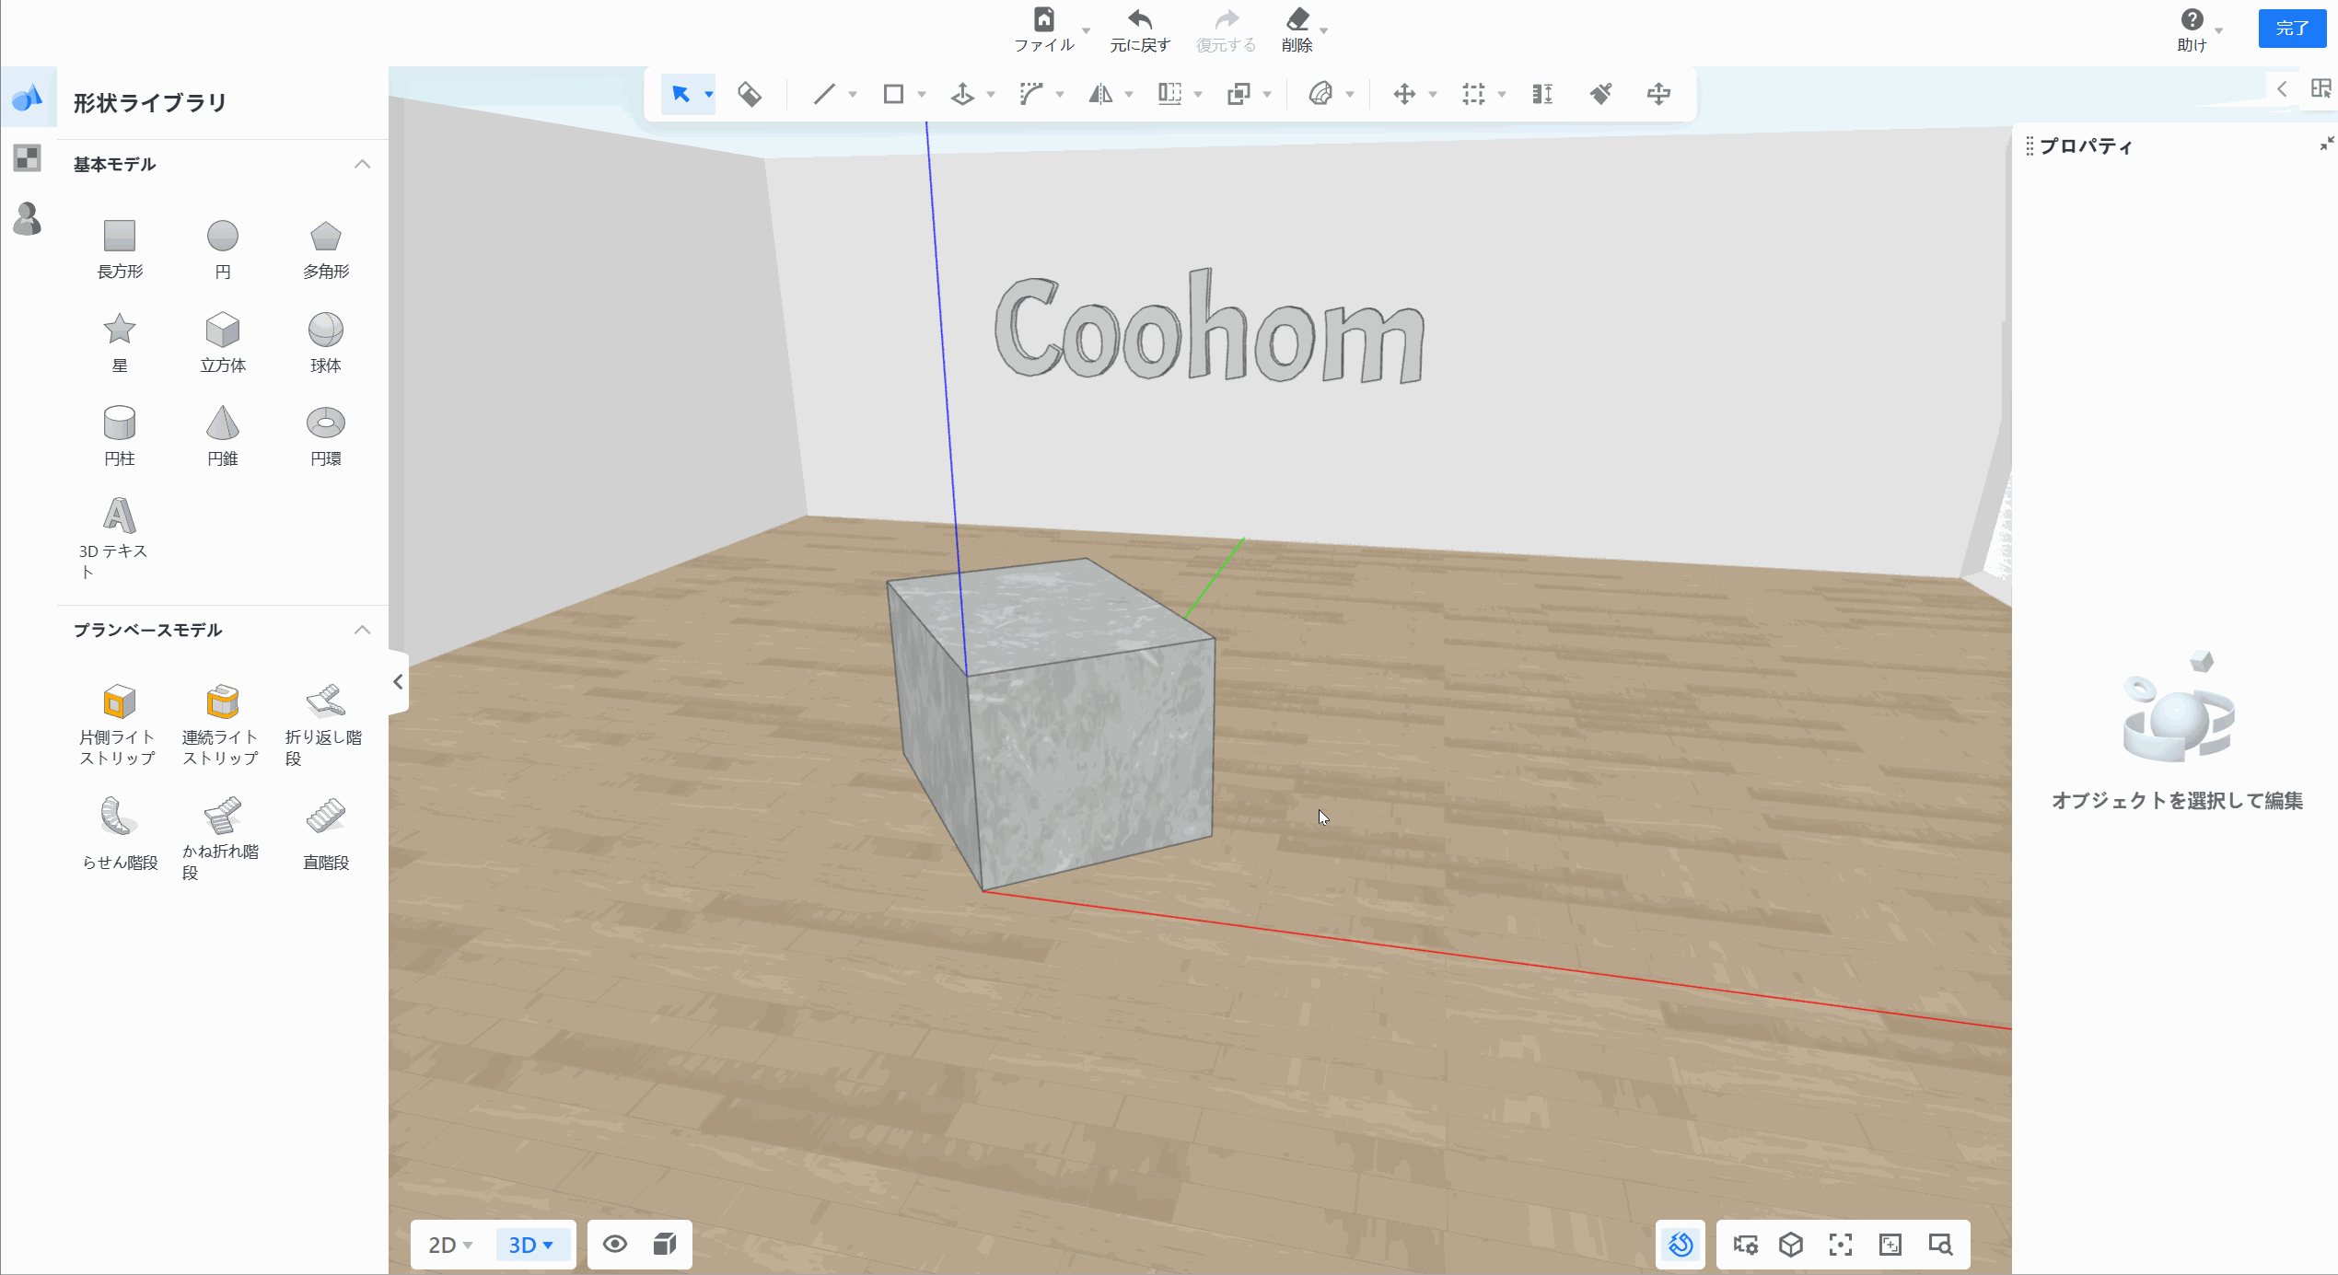This screenshot has height=1275, width=2338.
Task: Click the wireframe cube view icon
Action: pos(1791,1245)
